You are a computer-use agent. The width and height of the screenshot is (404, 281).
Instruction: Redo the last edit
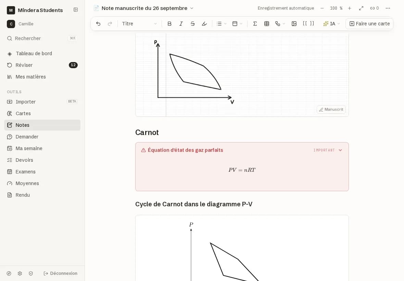click(110, 24)
